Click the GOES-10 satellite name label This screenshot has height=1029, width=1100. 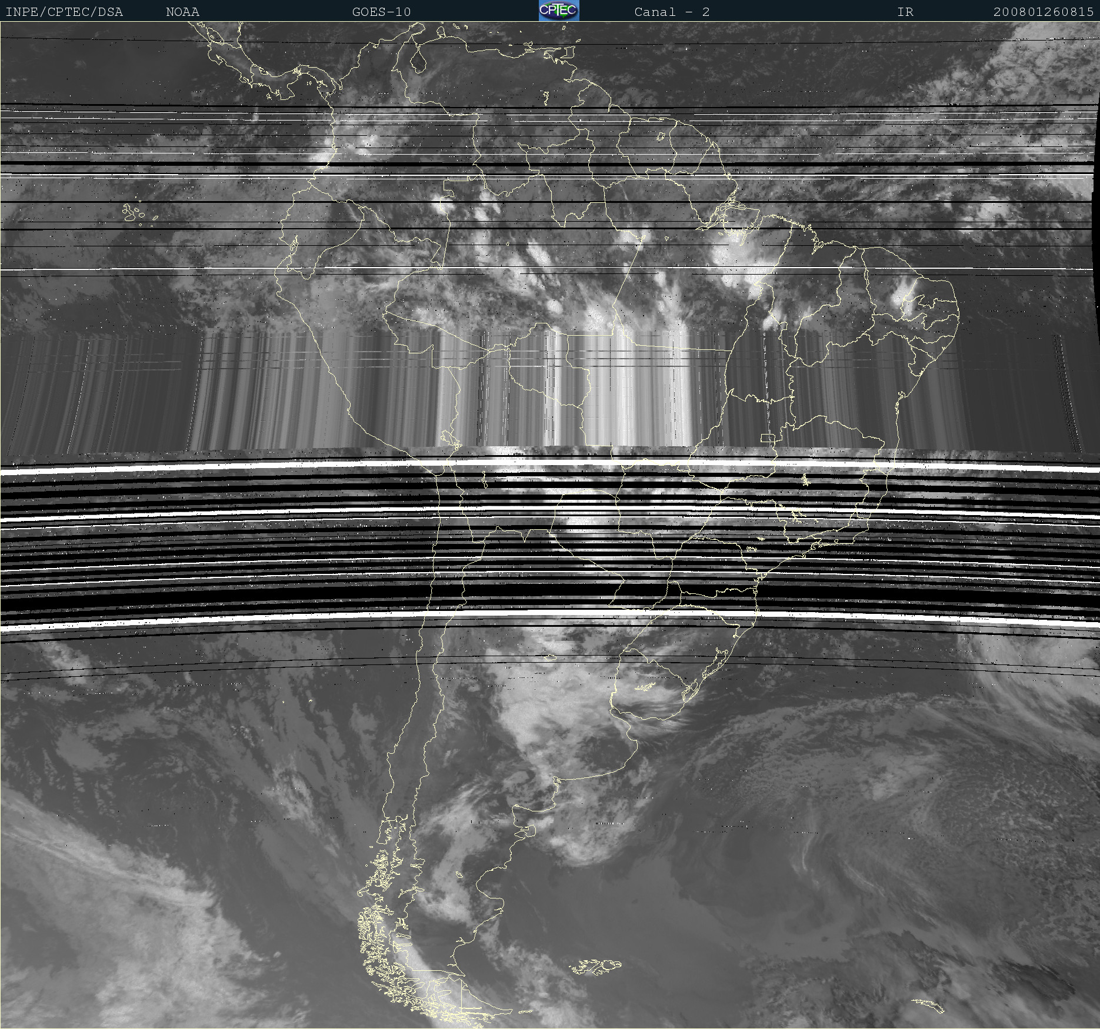click(381, 12)
